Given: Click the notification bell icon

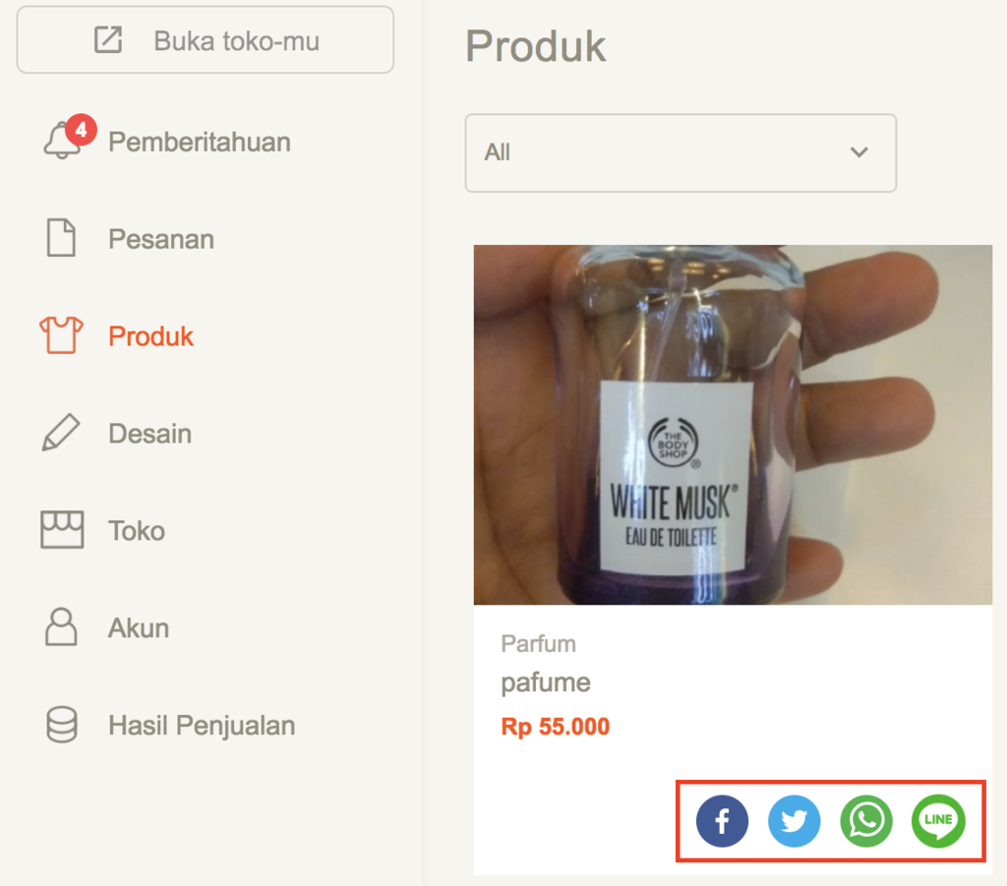Looking at the screenshot, I should [x=62, y=140].
